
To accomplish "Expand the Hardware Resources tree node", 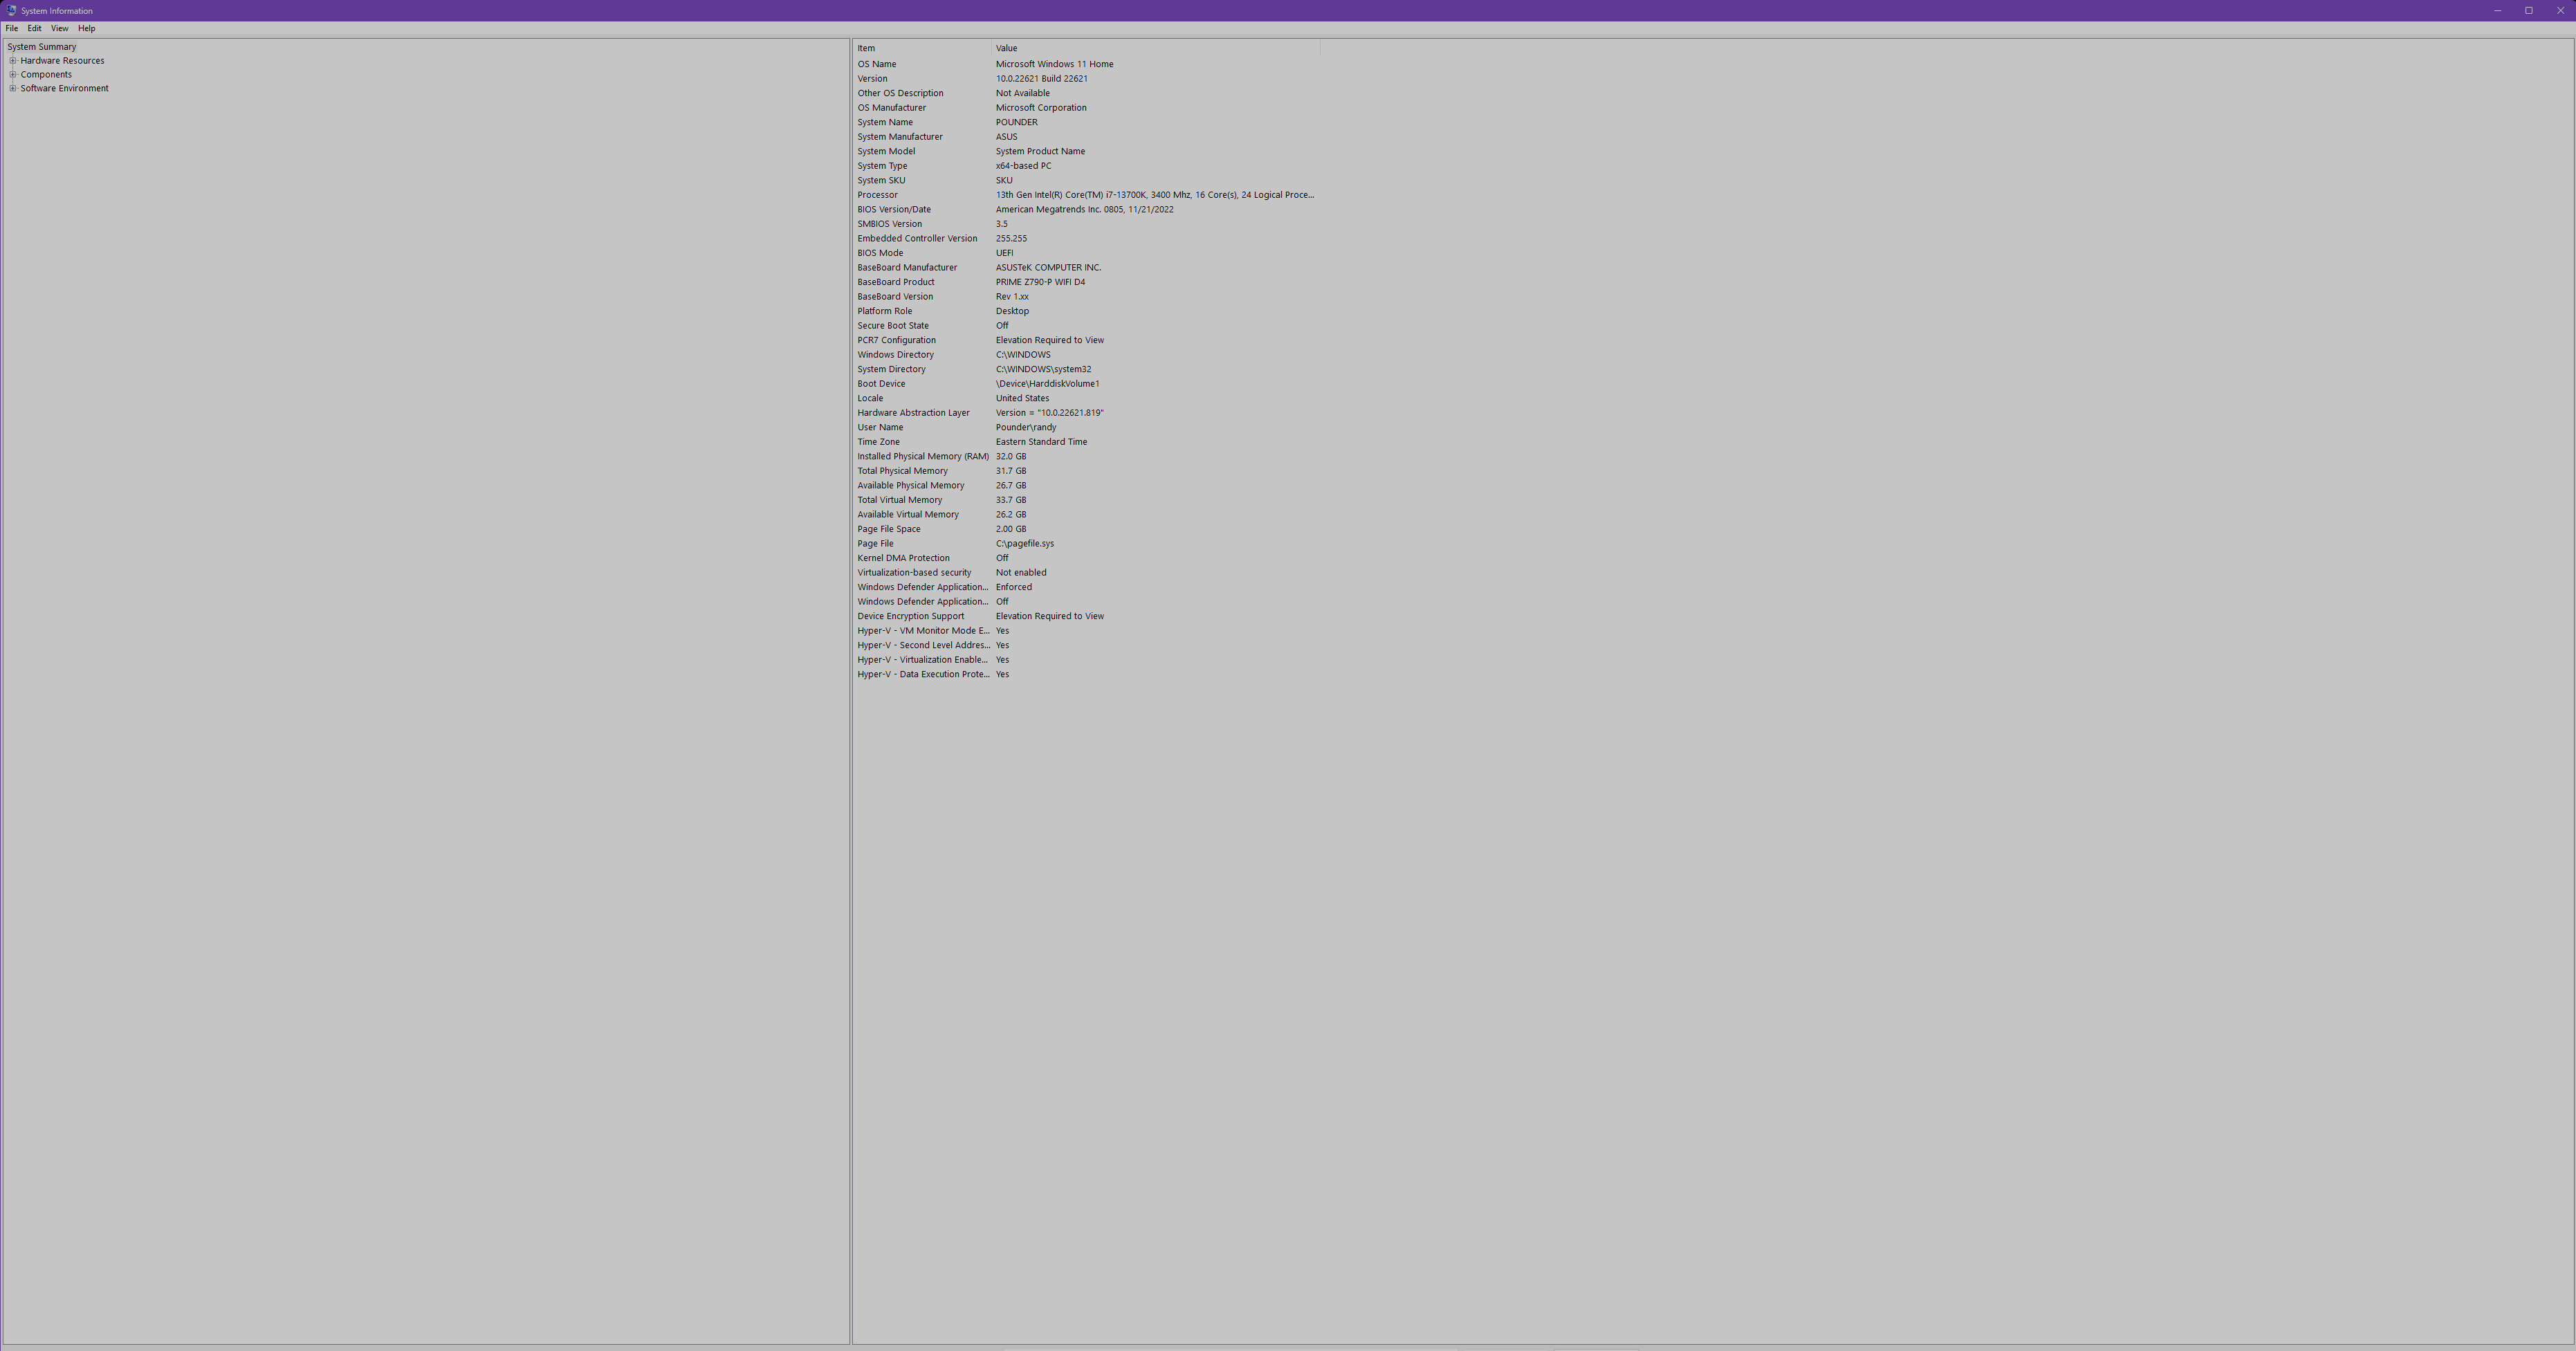I will [13, 61].
